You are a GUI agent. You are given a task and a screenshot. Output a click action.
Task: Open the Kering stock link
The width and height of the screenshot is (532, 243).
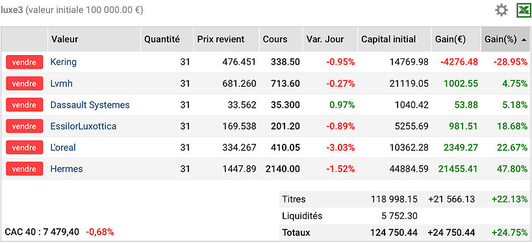coord(64,62)
